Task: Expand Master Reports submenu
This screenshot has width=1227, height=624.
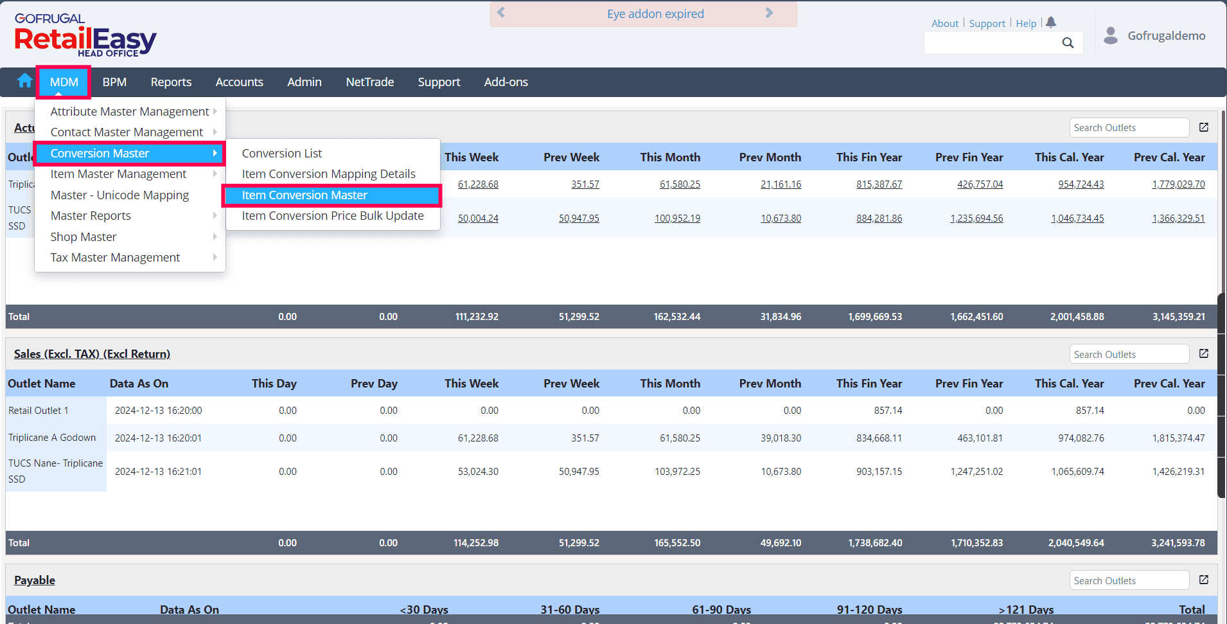Action: pos(130,215)
